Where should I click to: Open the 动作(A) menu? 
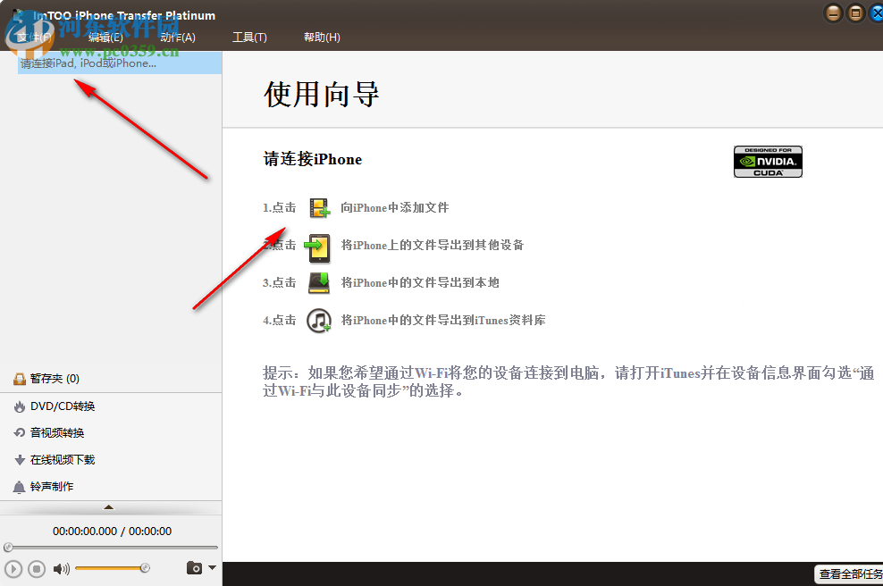[178, 37]
